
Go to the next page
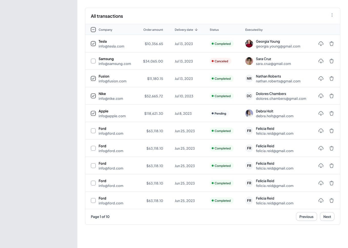pos(327,216)
